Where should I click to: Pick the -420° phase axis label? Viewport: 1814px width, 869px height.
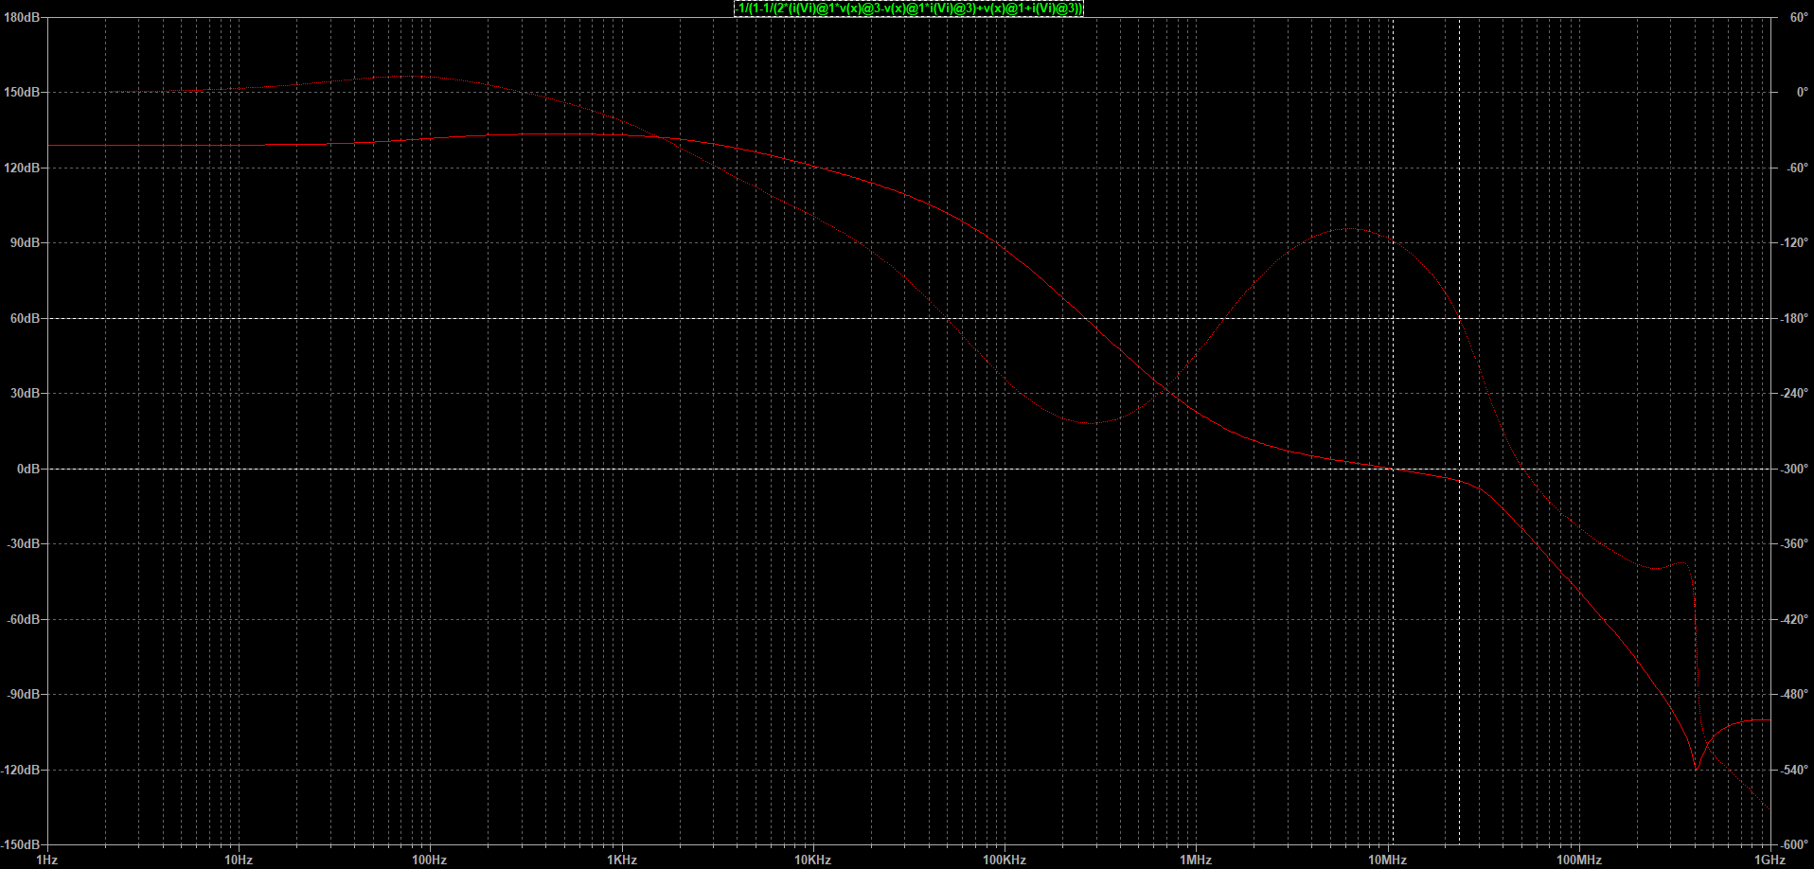pyautogui.click(x=1796, y=619)
